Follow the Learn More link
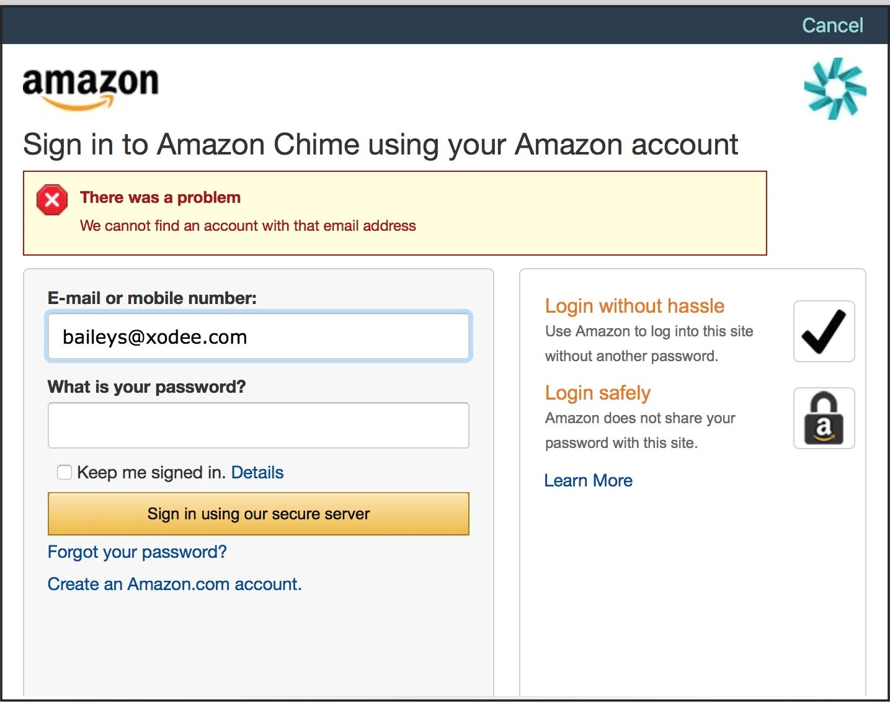The image size is (890, 703). (588, 481)
